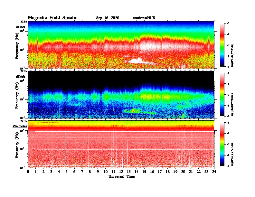This screenshot has height=197, width=255.
Task: Click the hour 8 tick label
Action: click(90, 172)
